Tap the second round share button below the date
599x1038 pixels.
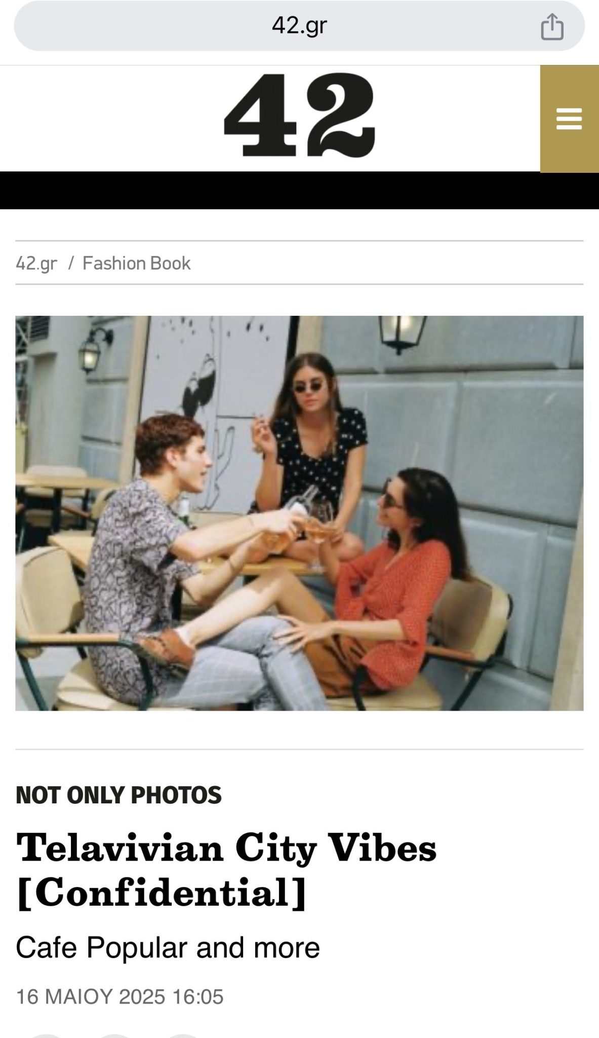(115, 1035)
